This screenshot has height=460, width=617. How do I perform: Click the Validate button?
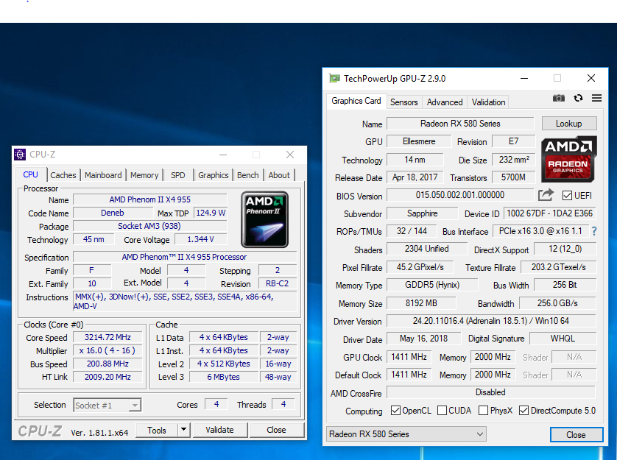point(219,430)
